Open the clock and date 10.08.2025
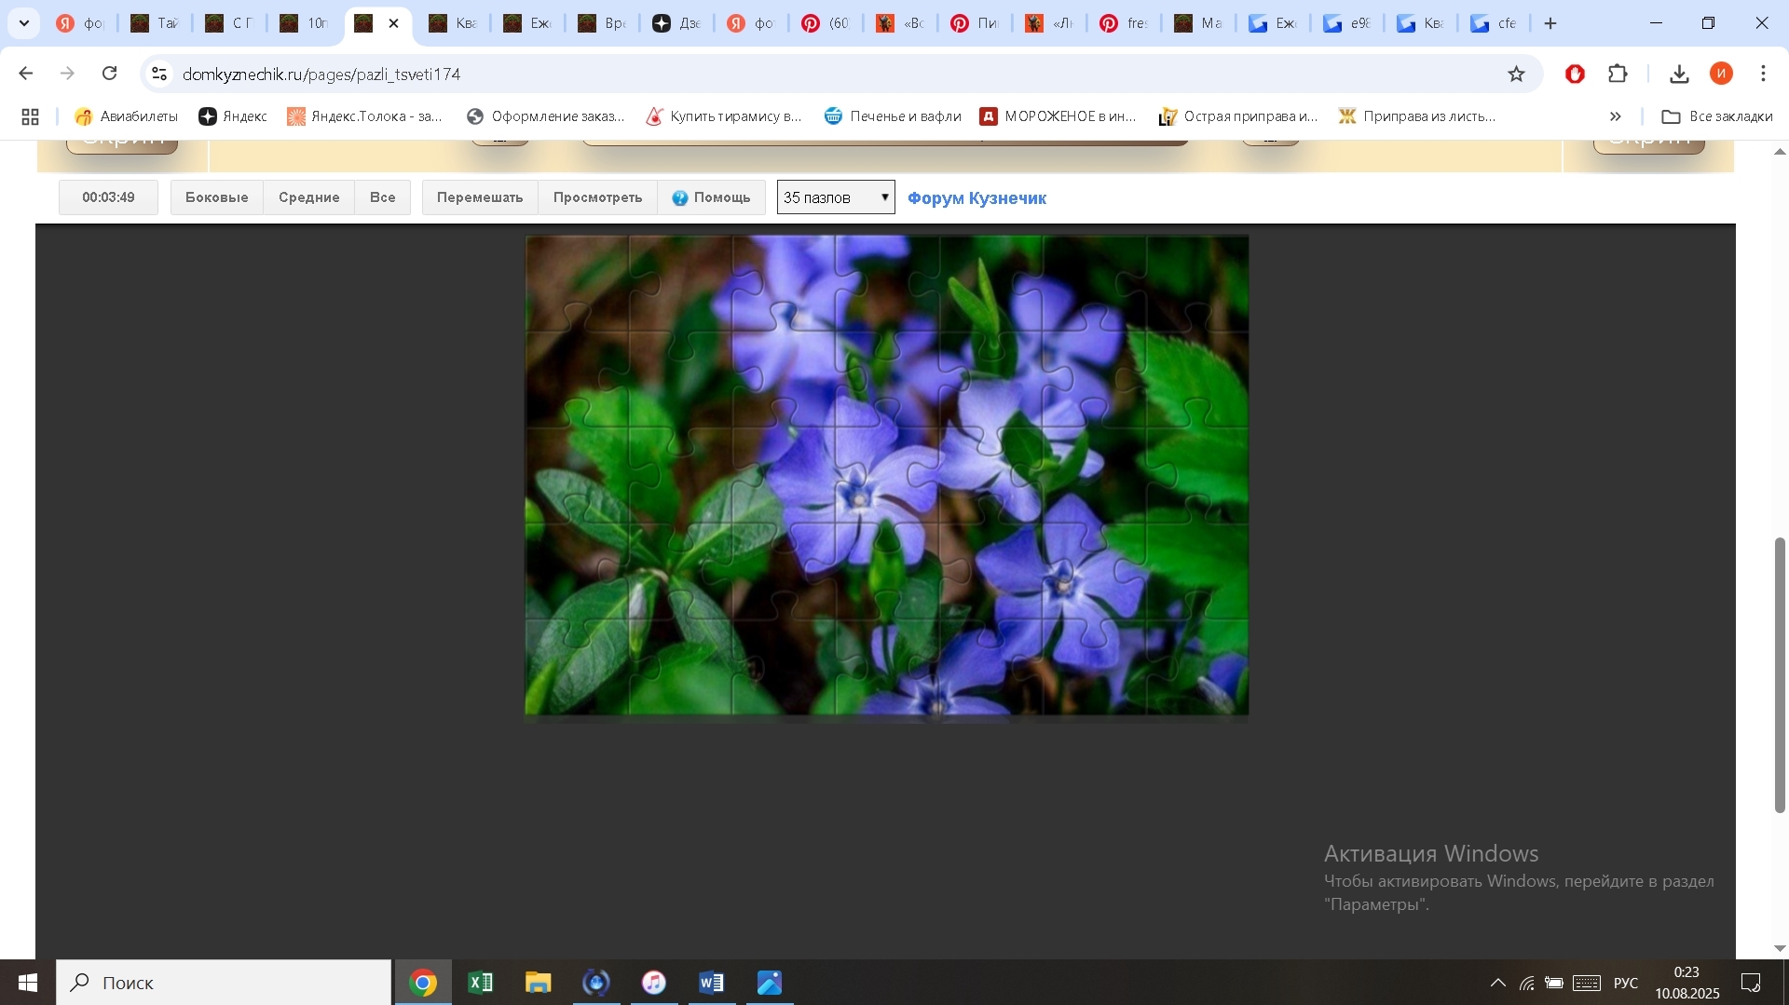Screen dimensions: 1789x1005 [x=1687, y=983]
